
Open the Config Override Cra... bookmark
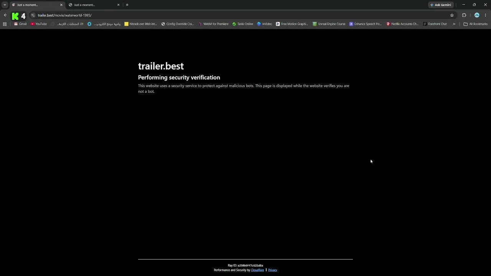(x=178, y=24)
